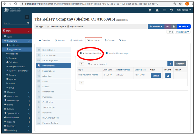Download the ID Card for Title Insurance Agents

click(168, 76)
